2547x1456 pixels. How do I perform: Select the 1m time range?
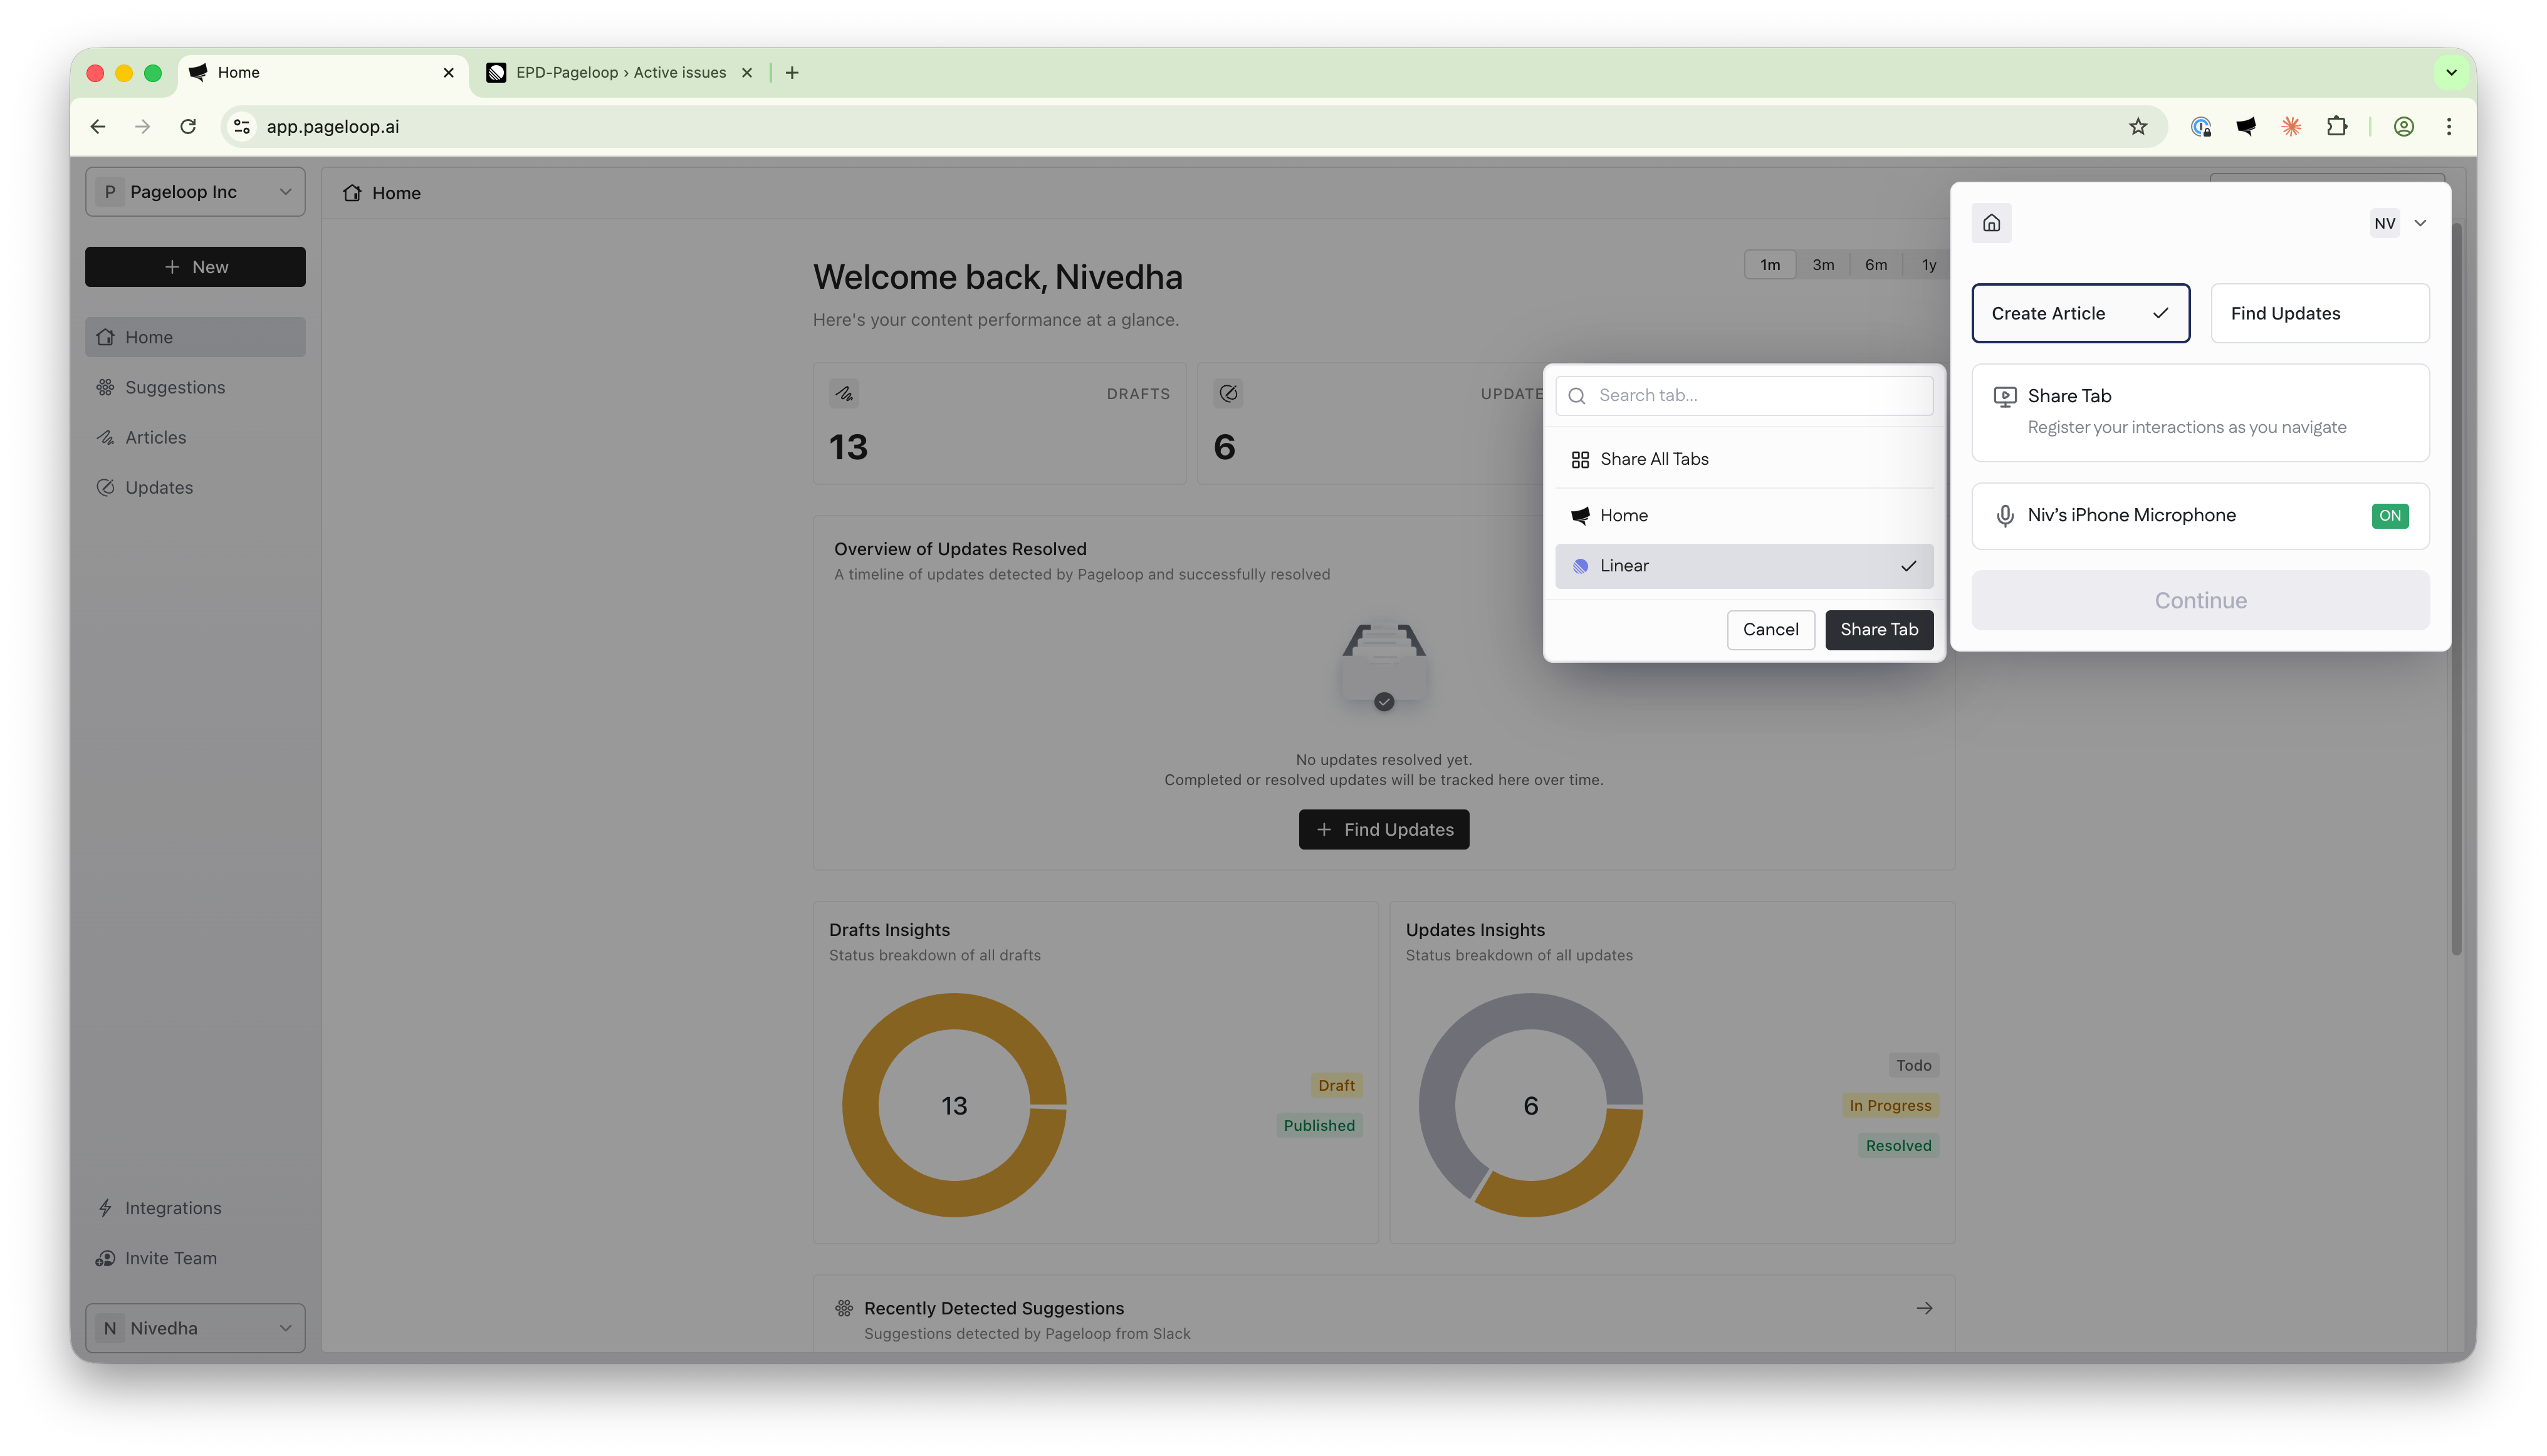click(1770, 265)
